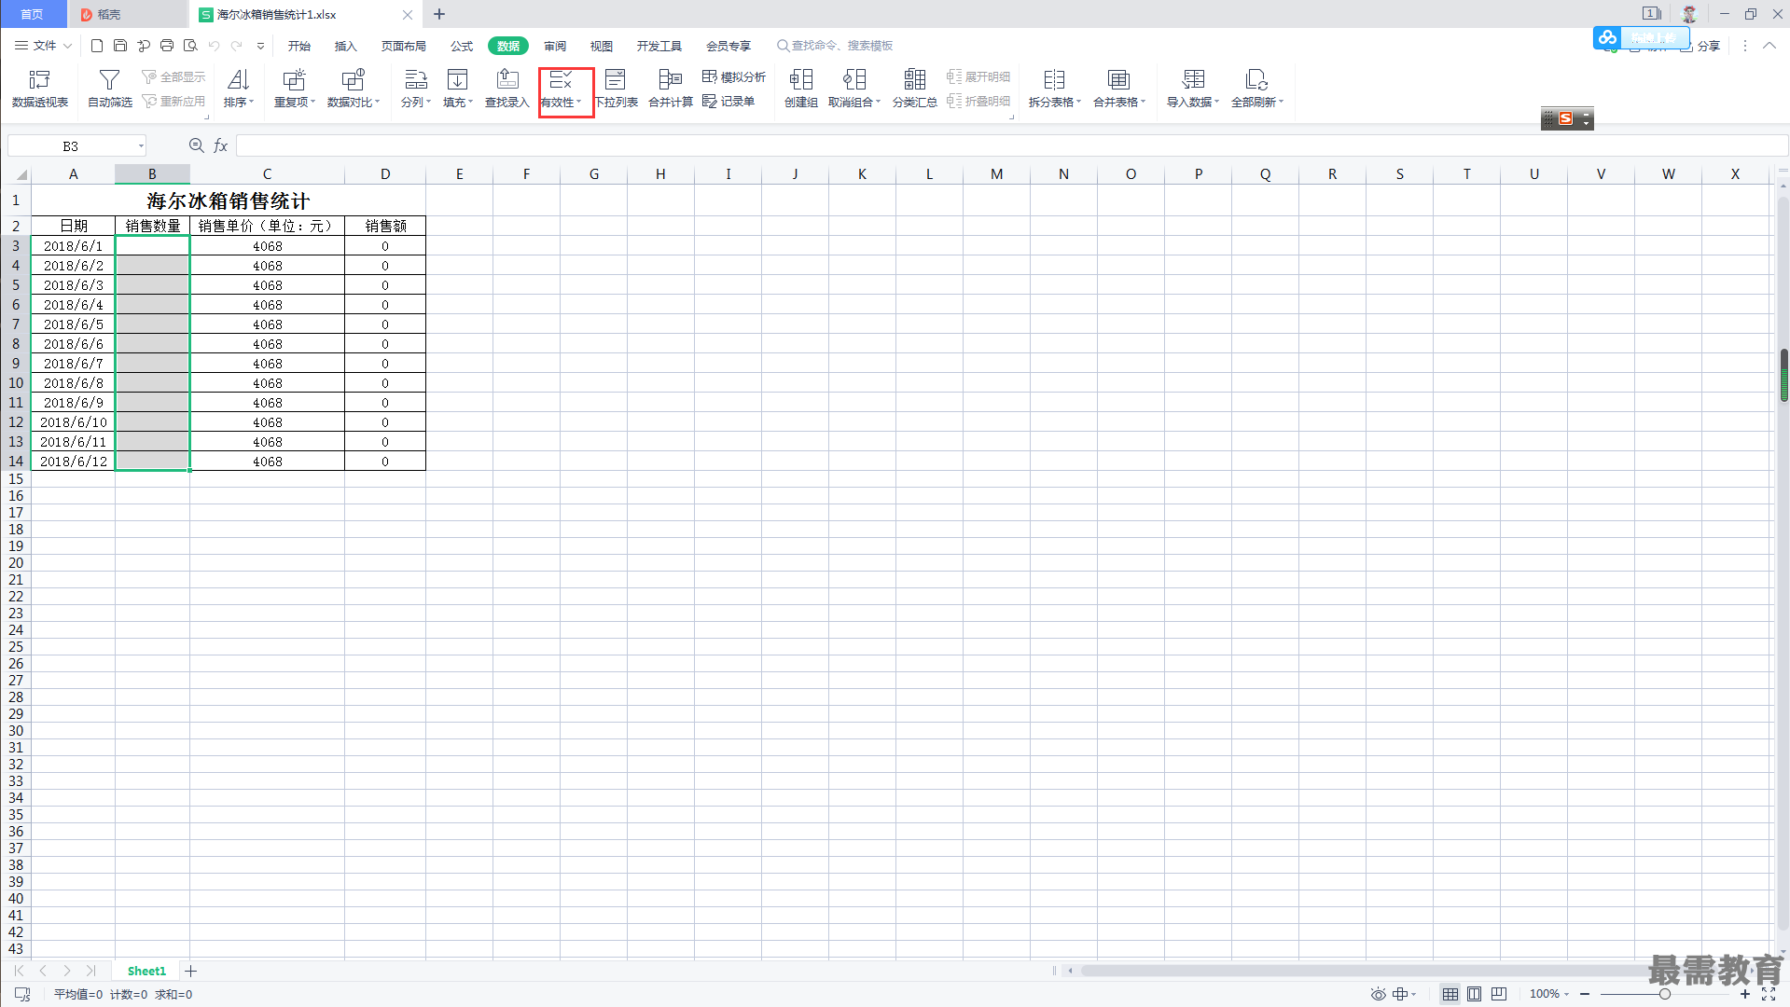This screenshot has width=1790, height=1007.
Task: Switch to the Home (开始) ribbon tab
Action: click(x=298, y=46)
